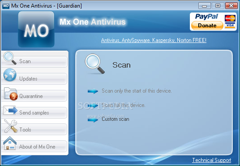This screenshot has height=166, width=240.
Task: Click the envelope arrow icon beside Send samples
Action: pyautogui.click(x=10, y=111)
